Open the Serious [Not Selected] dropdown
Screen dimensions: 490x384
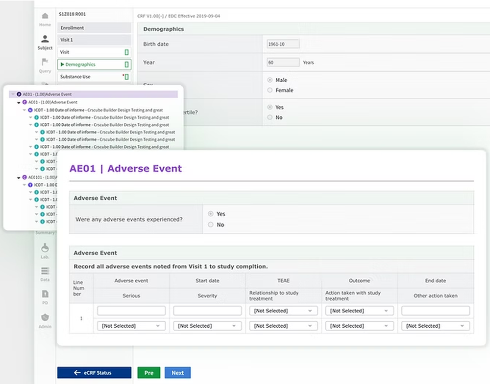click(131, 325)
